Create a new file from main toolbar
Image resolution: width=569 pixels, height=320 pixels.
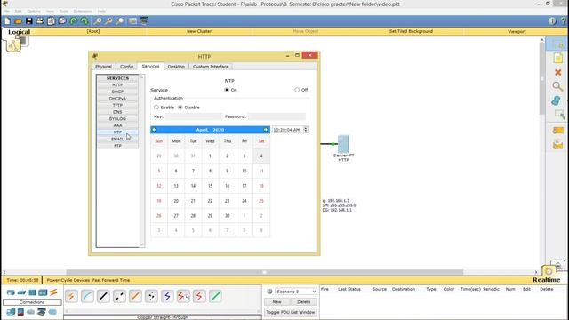[x=7, y=21]
